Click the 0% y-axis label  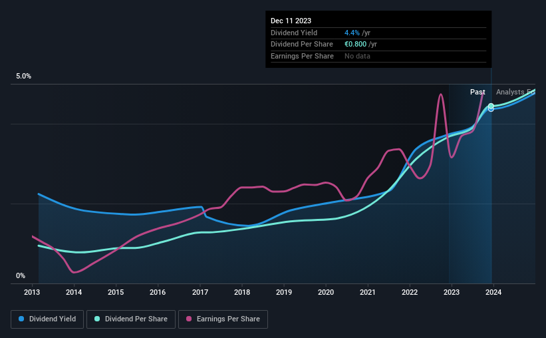pyautogui.click(x=21, y=275)
